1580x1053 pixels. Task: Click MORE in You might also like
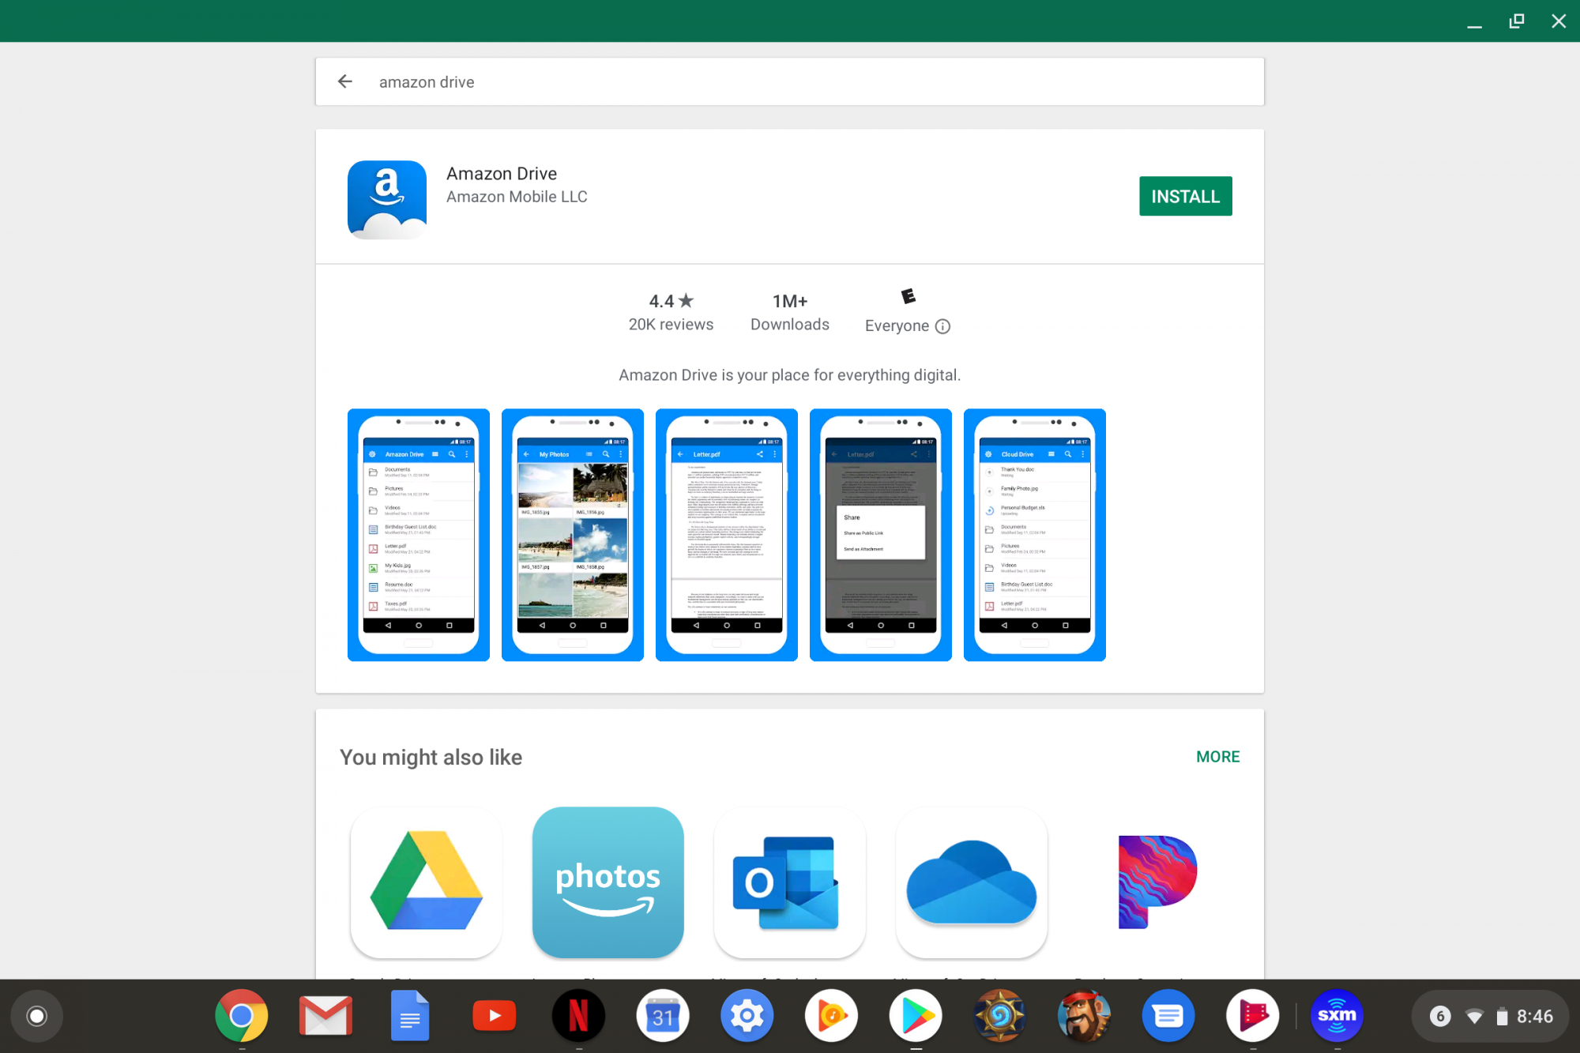click(1217, 757)
